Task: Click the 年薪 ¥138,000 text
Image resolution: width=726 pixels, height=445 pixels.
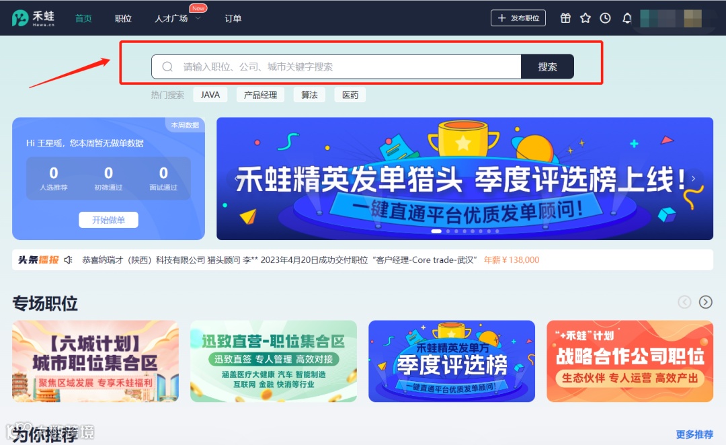Action: pyautogui.click(x=512, y=259)
